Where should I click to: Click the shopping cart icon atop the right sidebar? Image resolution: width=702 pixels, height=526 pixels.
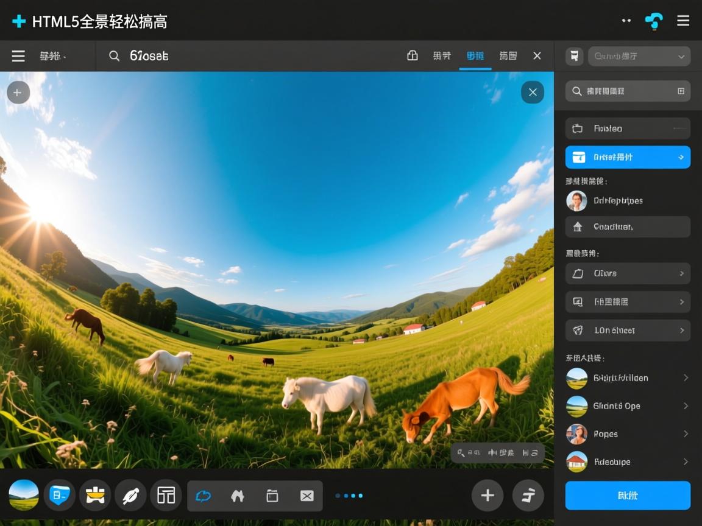573,56
